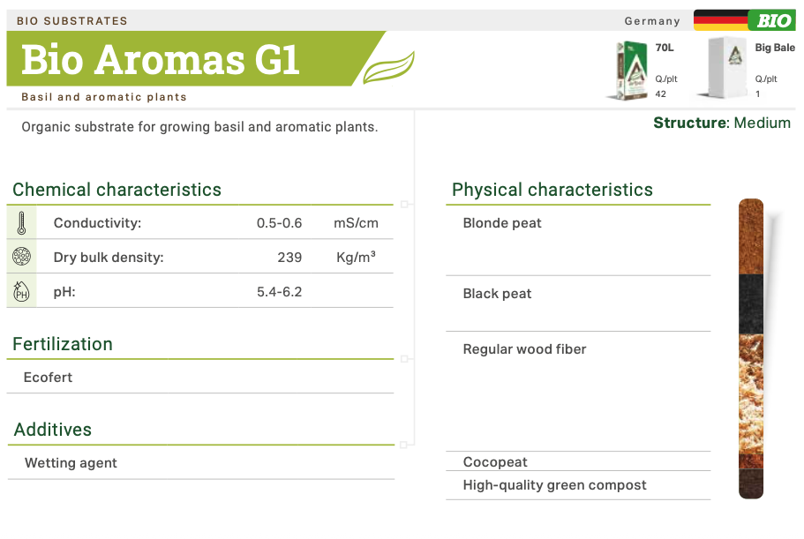Screen dimensions: 804x539
Task: Select the Fertilization section heading
Action: point(63,344)
